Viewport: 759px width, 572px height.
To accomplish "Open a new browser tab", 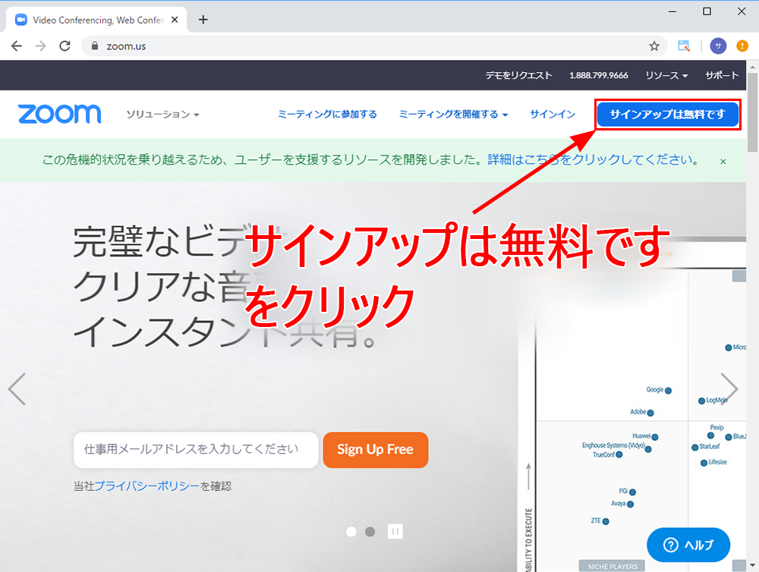I will [x=203, y=20].
